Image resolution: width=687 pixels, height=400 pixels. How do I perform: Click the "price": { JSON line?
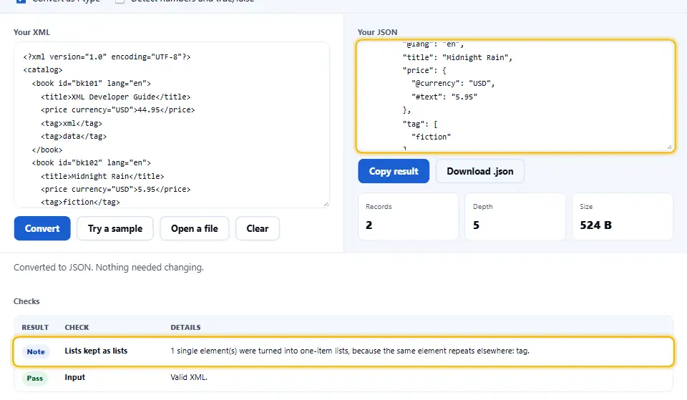coord(424,70)
